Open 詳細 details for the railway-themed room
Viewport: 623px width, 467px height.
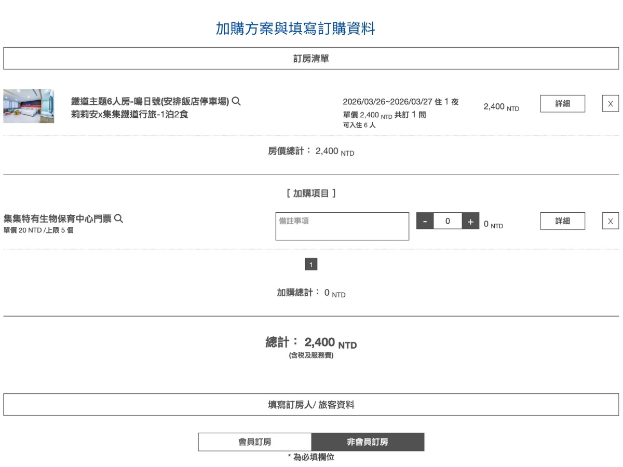coord(562,103)
